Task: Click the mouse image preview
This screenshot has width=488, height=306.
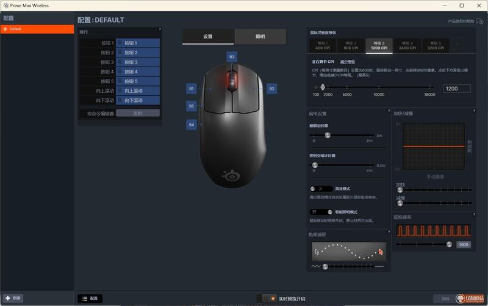Action: pos(232,125)
